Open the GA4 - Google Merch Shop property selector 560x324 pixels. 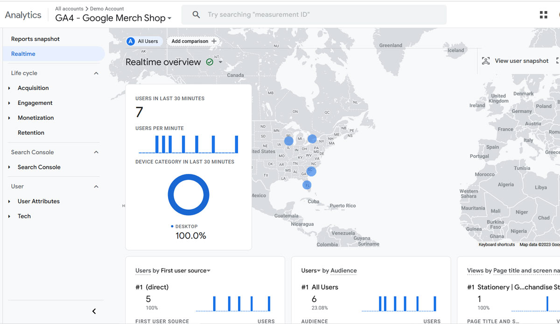[x=113, y=18]
